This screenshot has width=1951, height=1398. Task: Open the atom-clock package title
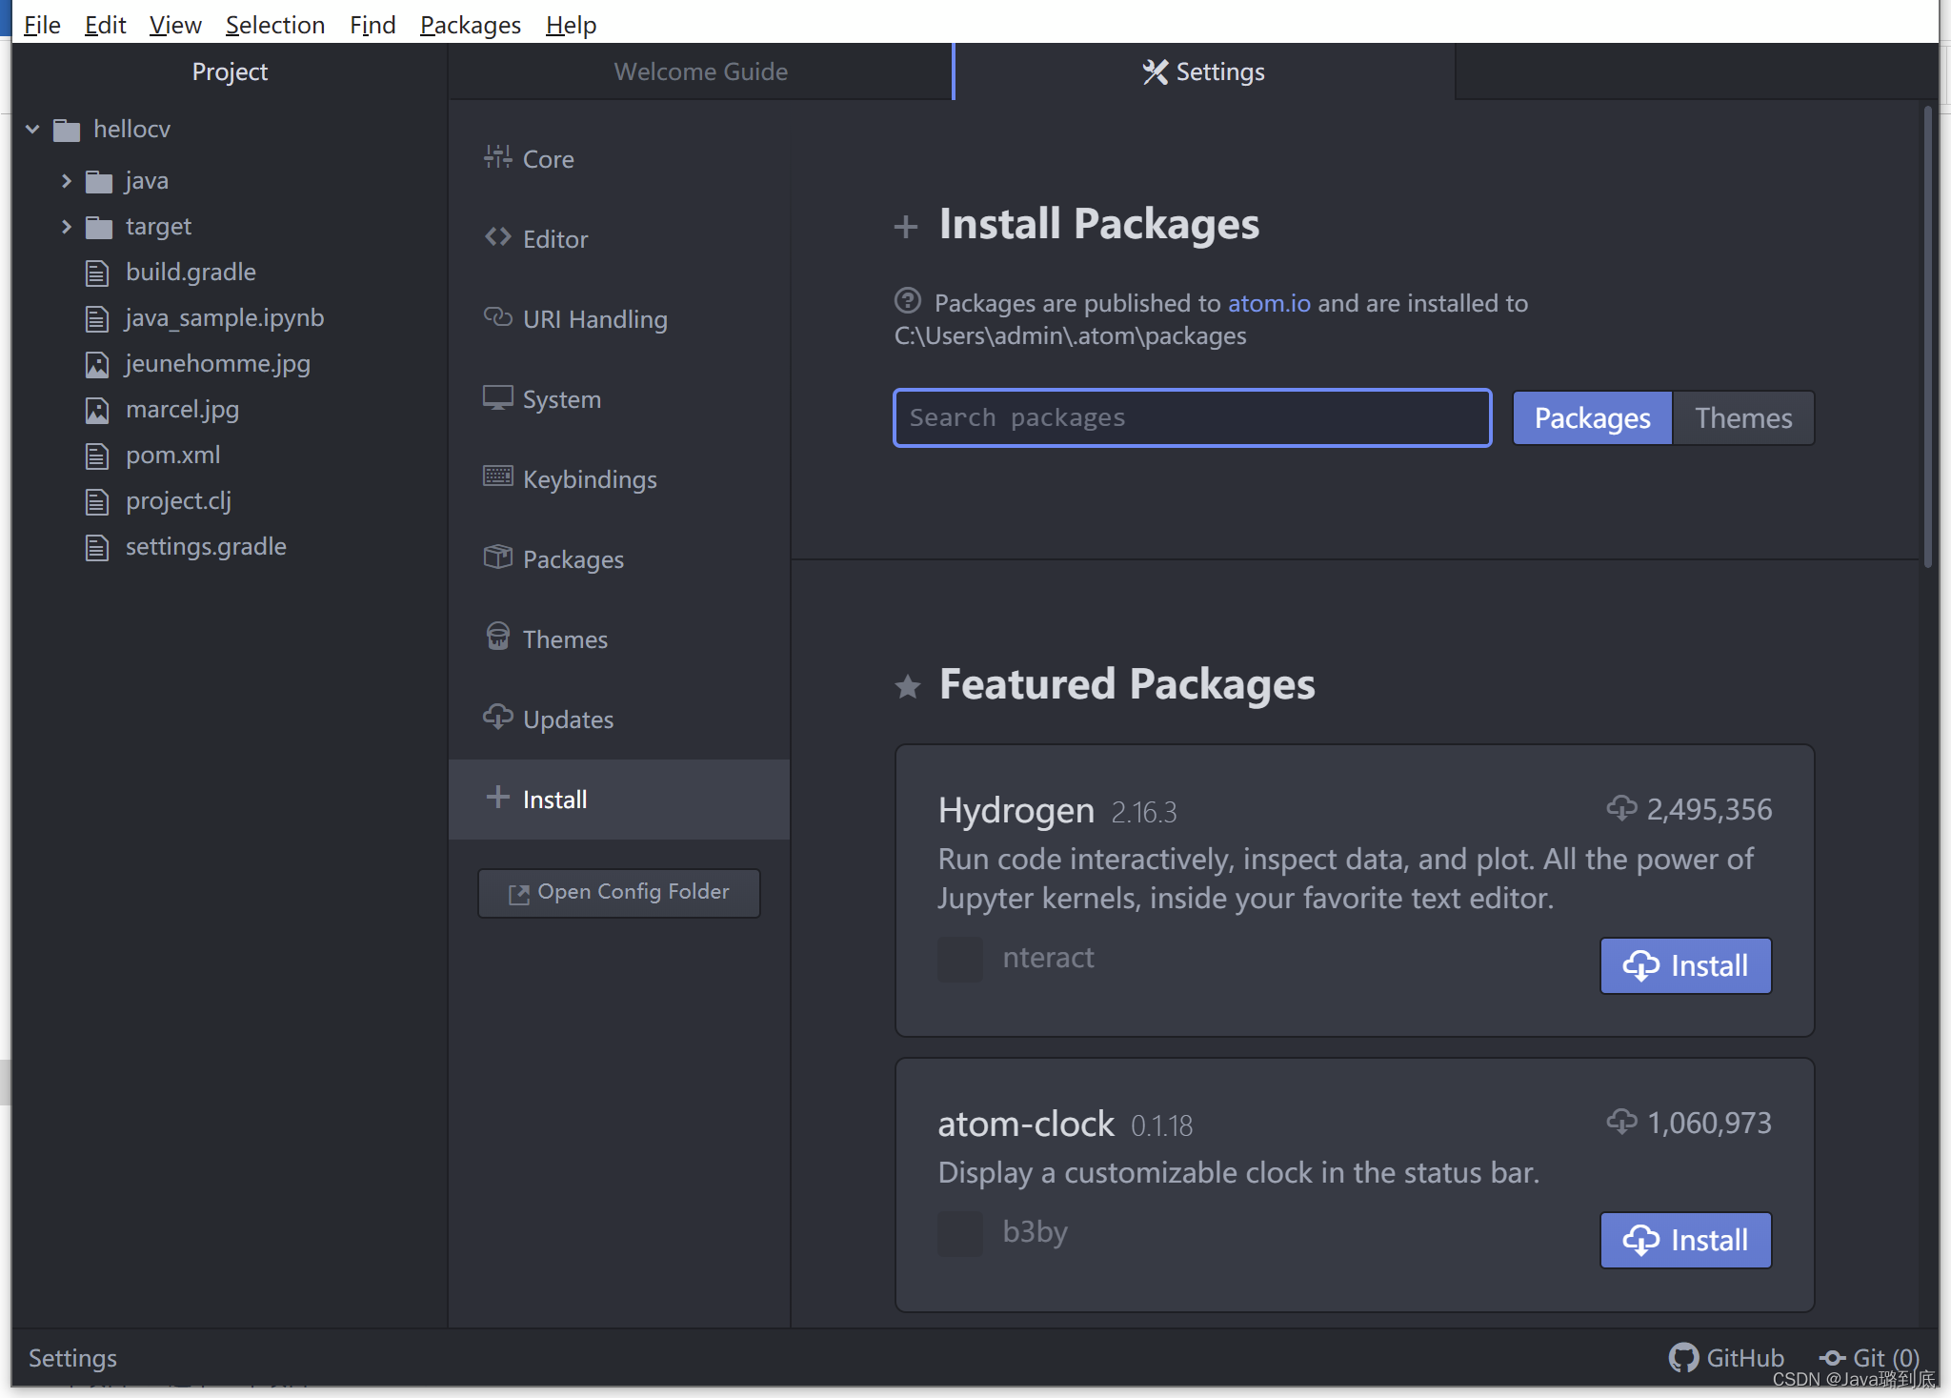click(1026, 1124)
